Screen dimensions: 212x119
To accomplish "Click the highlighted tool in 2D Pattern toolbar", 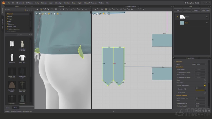I will click(106, 9).
